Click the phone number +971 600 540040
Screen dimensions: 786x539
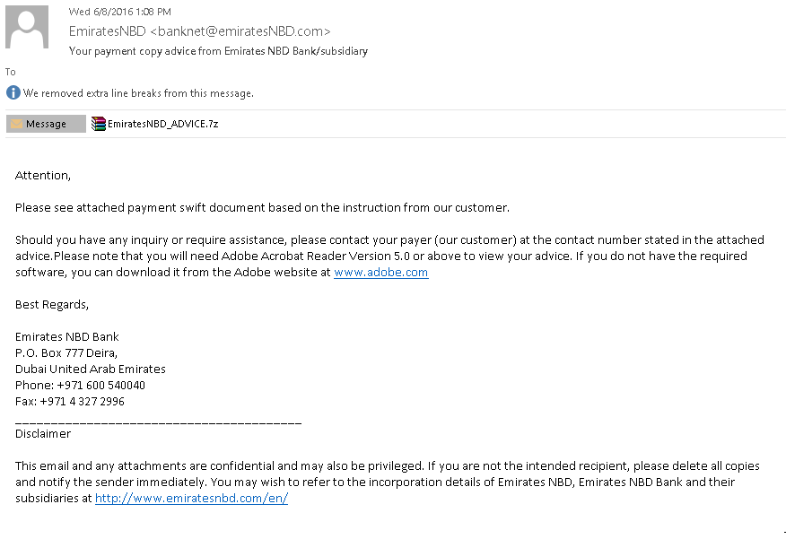click(x=101, y=386)
